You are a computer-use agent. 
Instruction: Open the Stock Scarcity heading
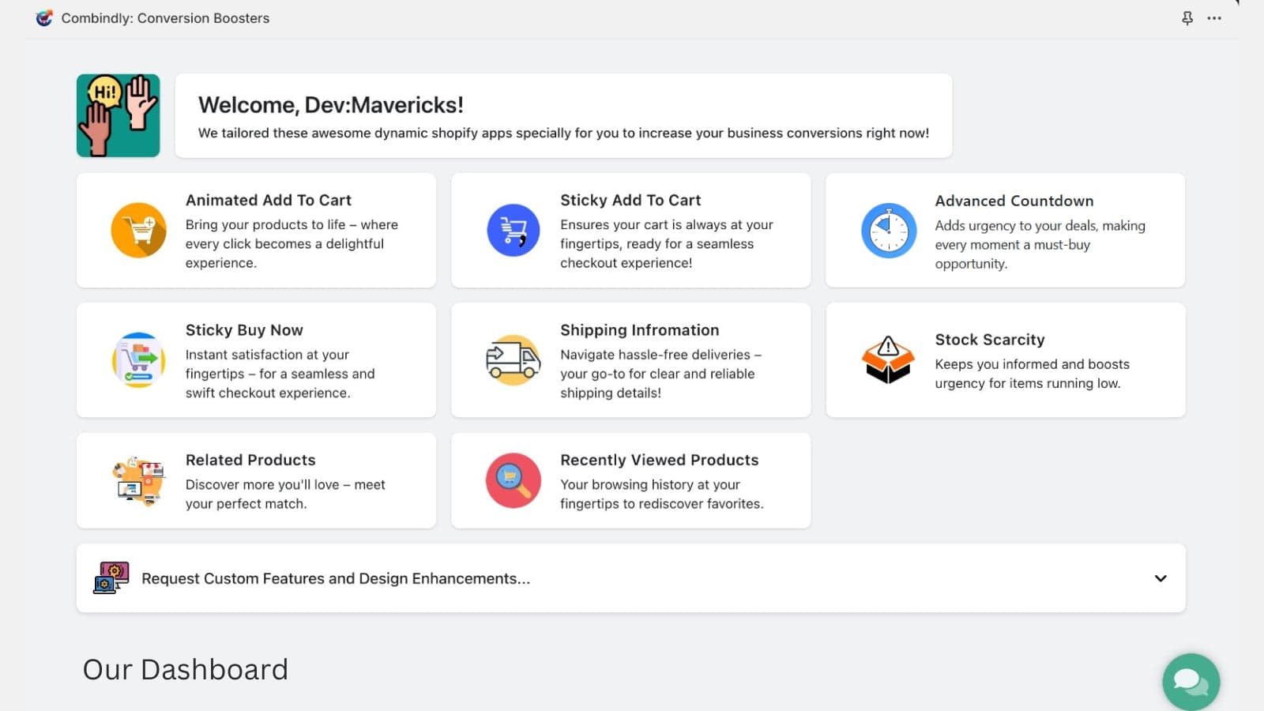[989, 340]
